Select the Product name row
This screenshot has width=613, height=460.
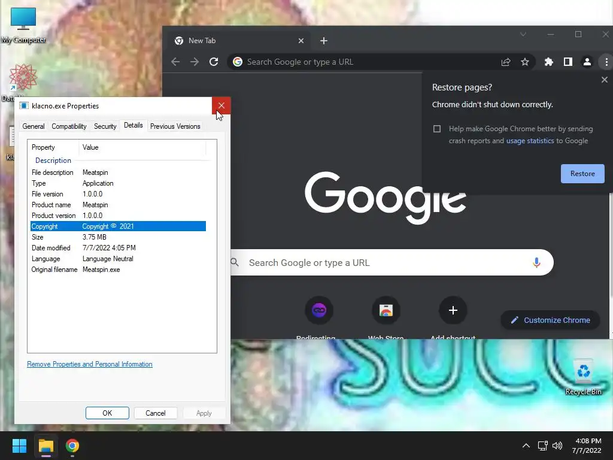(118, 205)
